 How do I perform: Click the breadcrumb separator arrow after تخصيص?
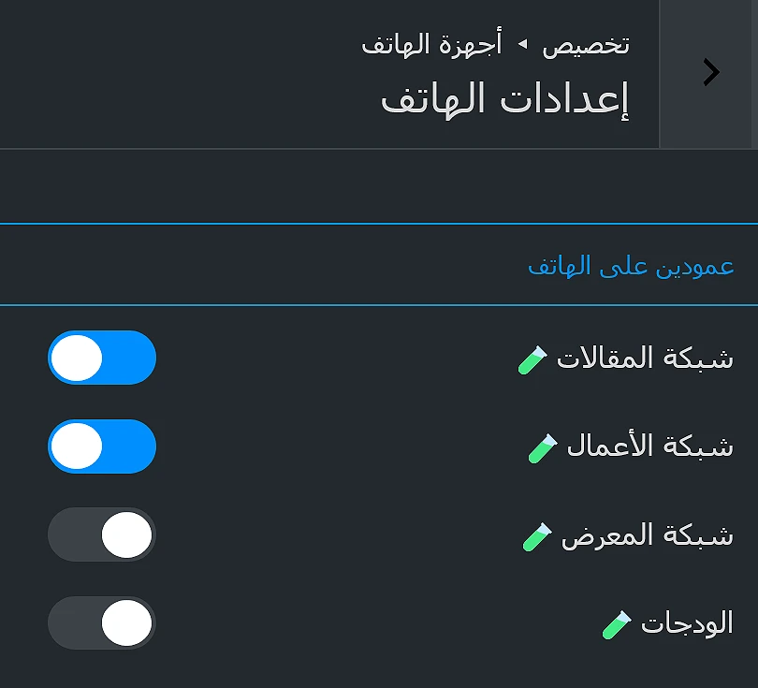[x=521, y=44]
